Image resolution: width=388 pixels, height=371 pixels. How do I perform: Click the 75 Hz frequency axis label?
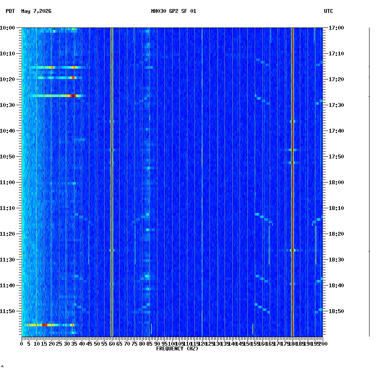point(135,344)
